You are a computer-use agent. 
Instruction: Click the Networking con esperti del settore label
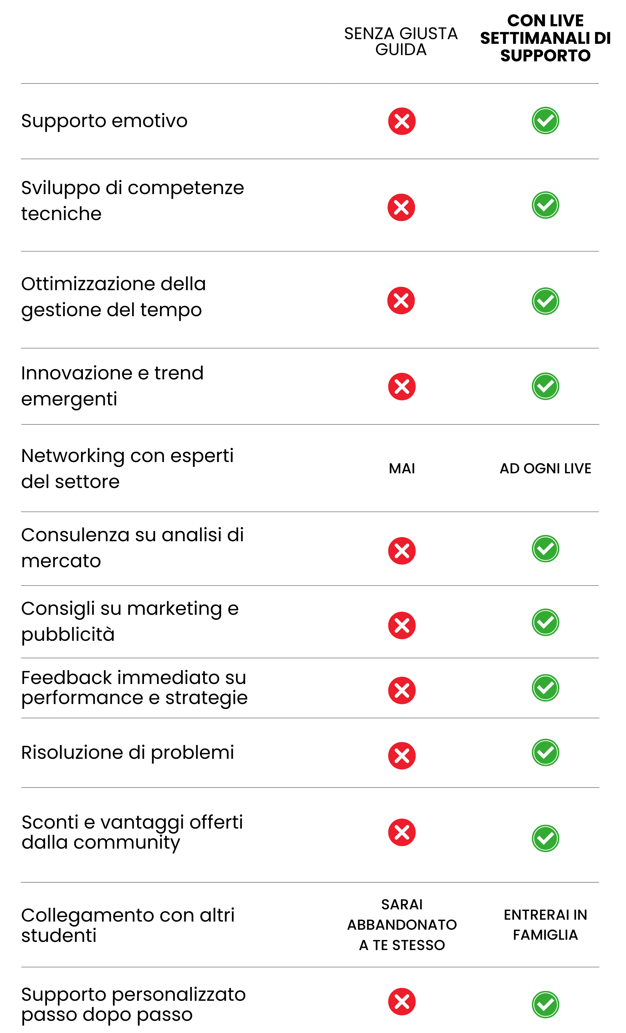[x=127, y=468]
